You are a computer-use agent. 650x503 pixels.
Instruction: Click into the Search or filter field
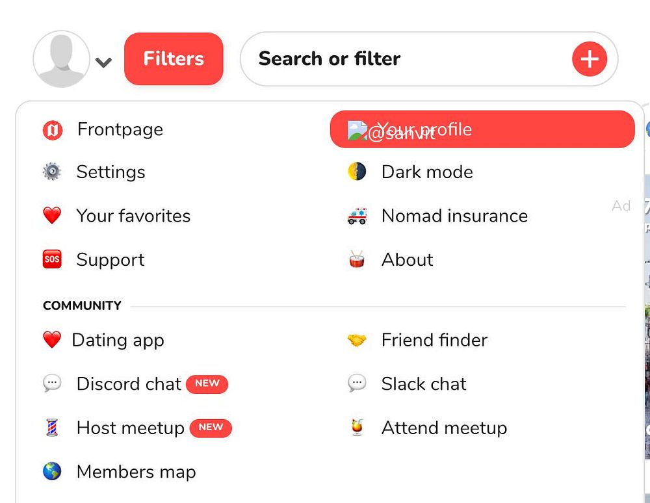pos(403,59)
